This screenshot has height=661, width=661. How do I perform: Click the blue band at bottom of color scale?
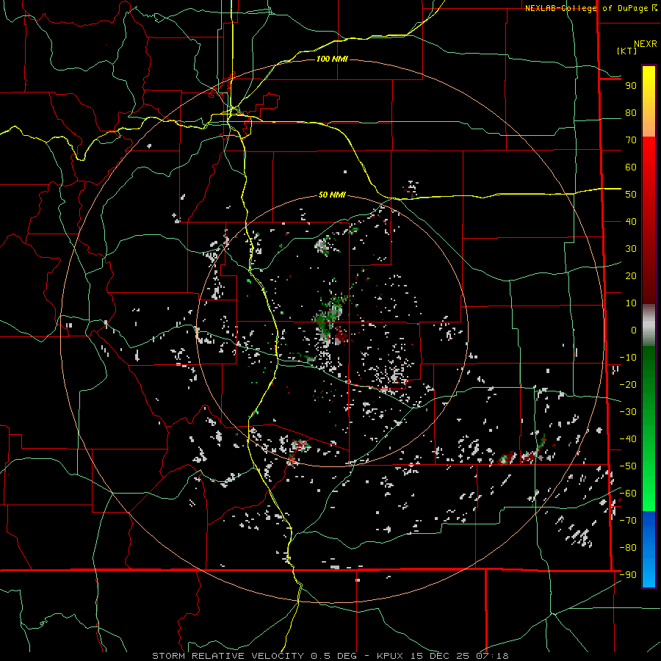(x=649, y=549)
